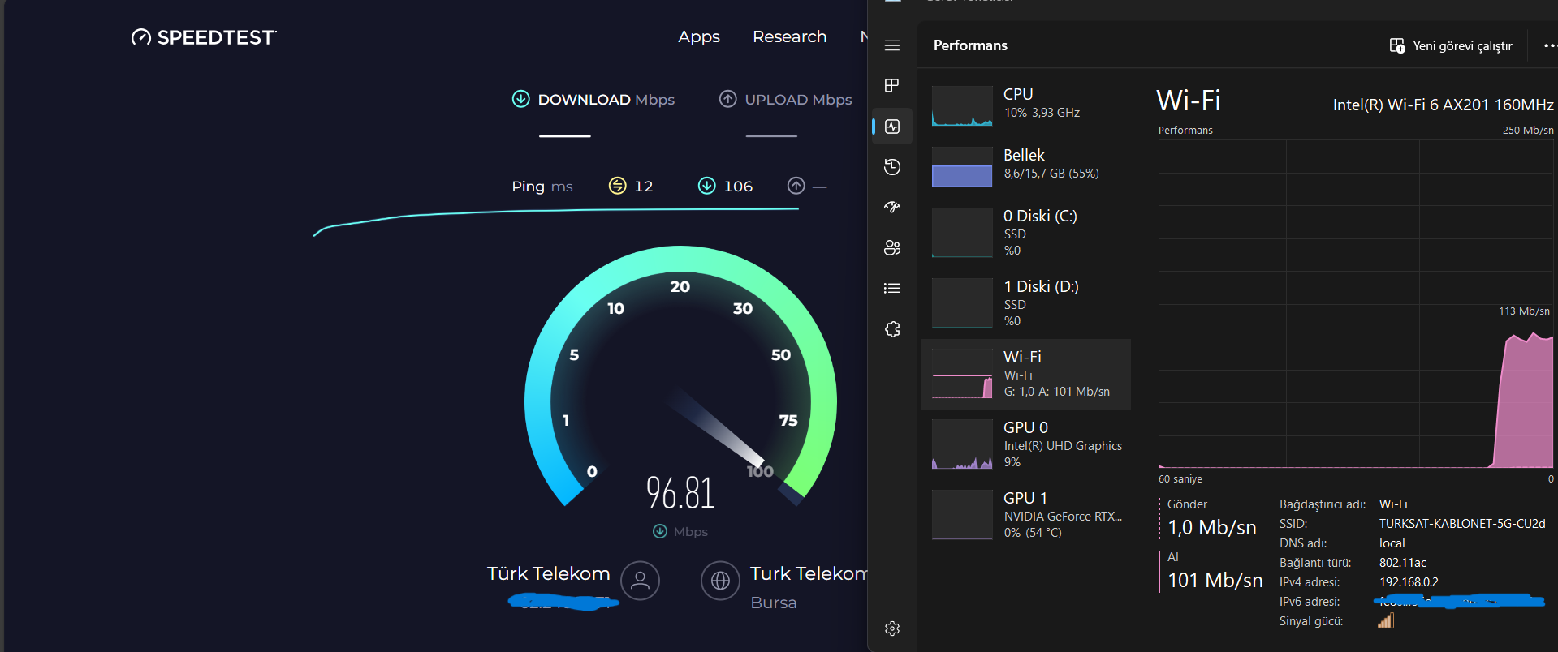Click the IPv4 address 192.168.0.2
Screen dimensions: 1558x652
tap(1409, 582)
